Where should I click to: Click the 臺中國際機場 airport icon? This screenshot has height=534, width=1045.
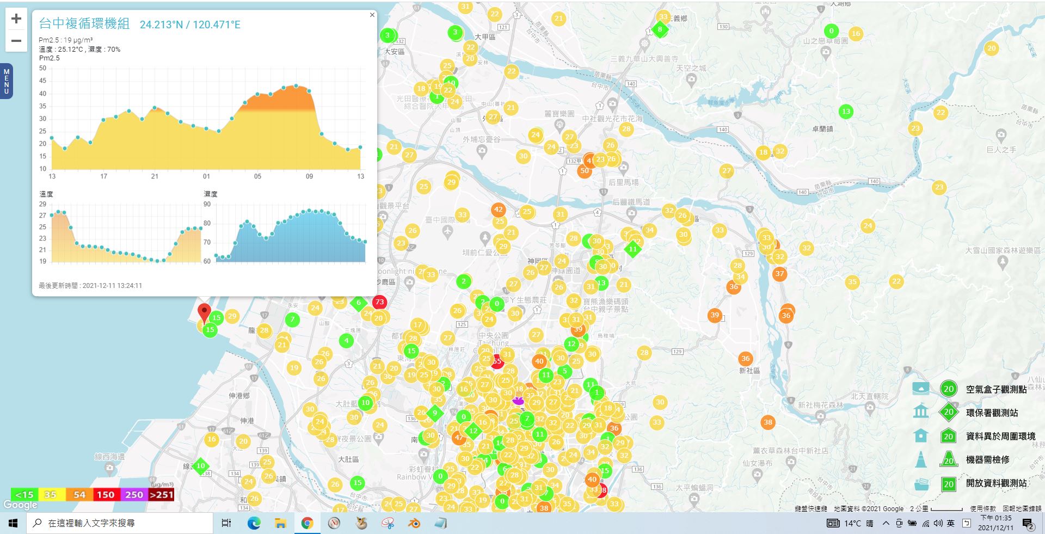[447, 231]
